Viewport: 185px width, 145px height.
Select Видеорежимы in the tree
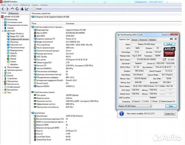pyautogui.click(x=15, y=50)
